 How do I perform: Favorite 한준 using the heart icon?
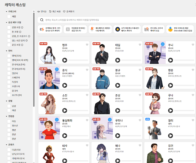tap(193, 70)
